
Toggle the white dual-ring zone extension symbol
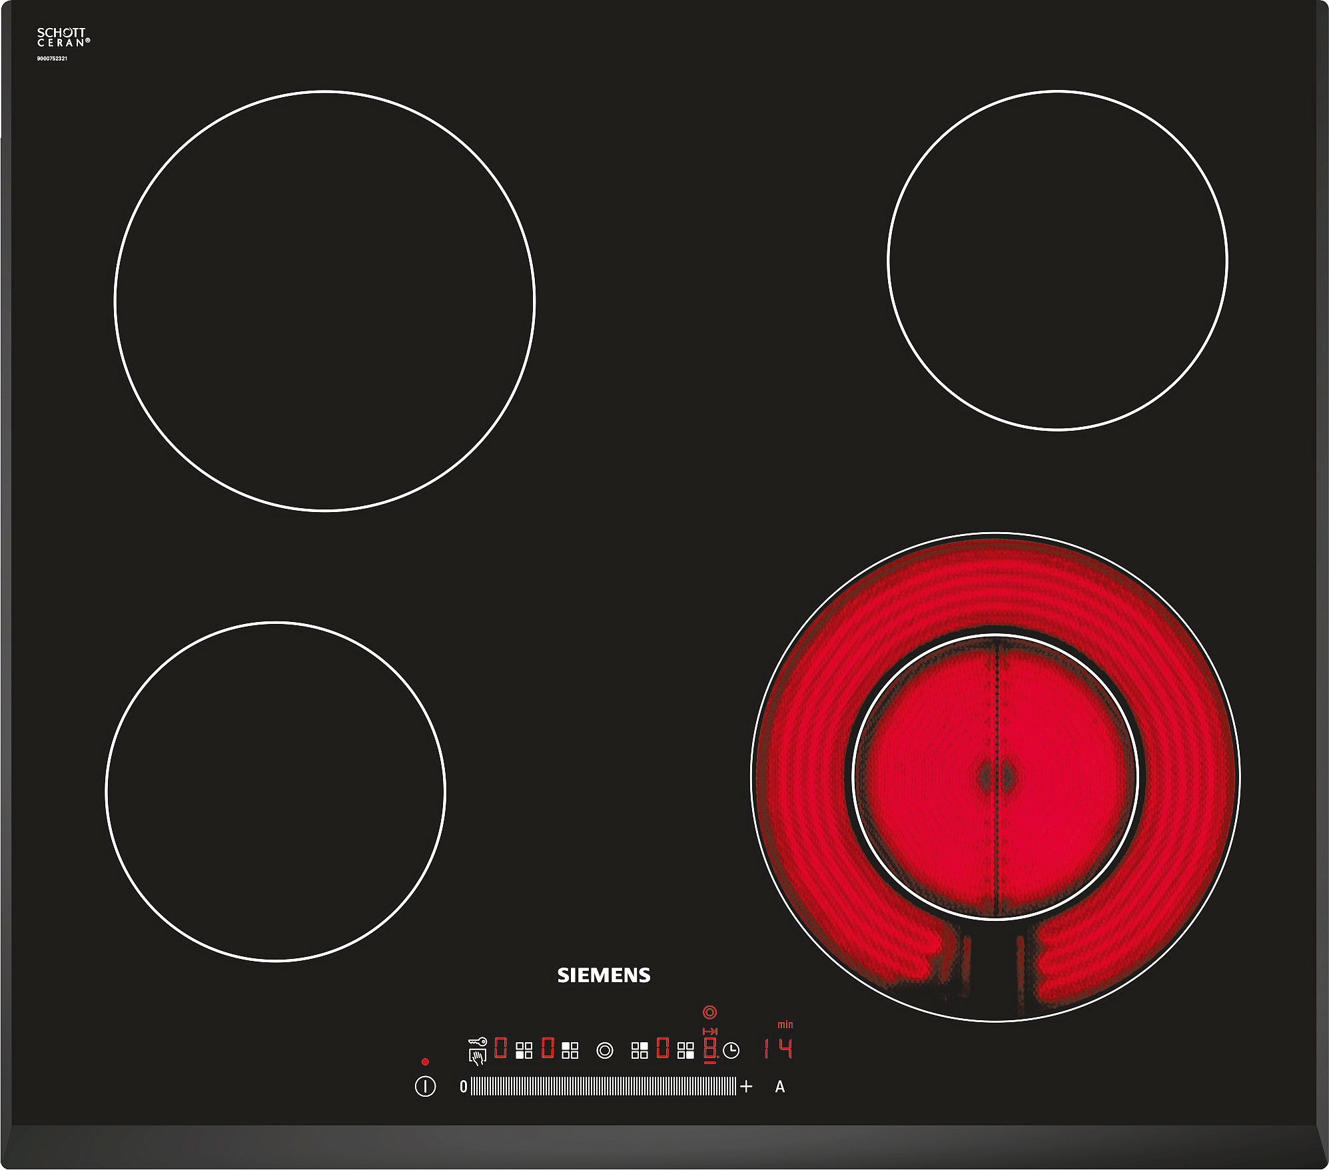pos(605,1051)
